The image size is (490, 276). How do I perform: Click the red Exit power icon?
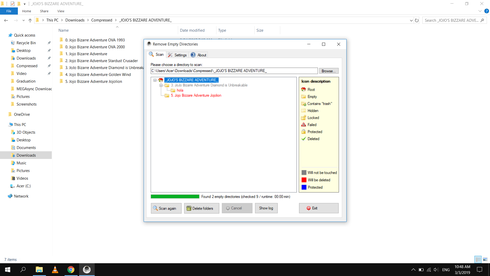coord(309,208)
